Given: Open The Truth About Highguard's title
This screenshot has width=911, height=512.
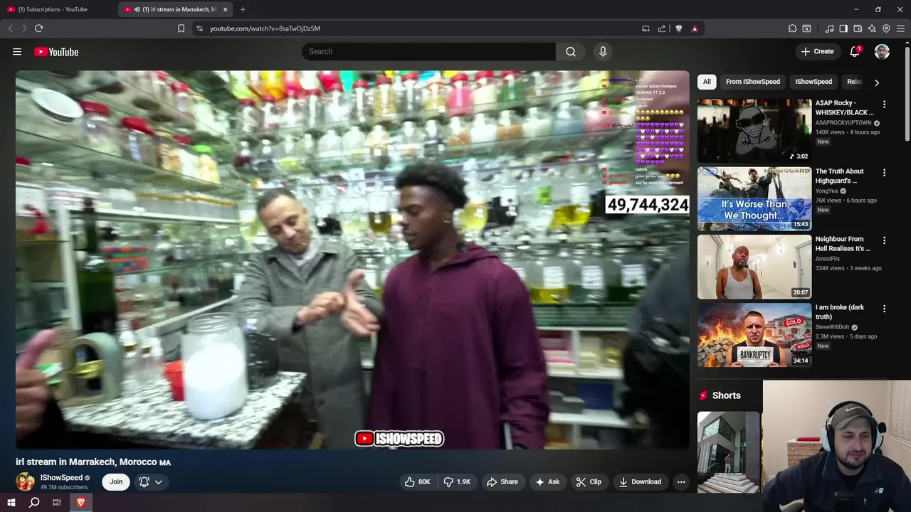Looking at the screenshot, I should (x=840, y=176).
